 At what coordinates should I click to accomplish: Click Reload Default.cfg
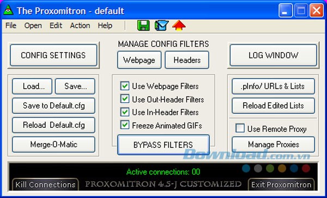click(x=53, y=125)
